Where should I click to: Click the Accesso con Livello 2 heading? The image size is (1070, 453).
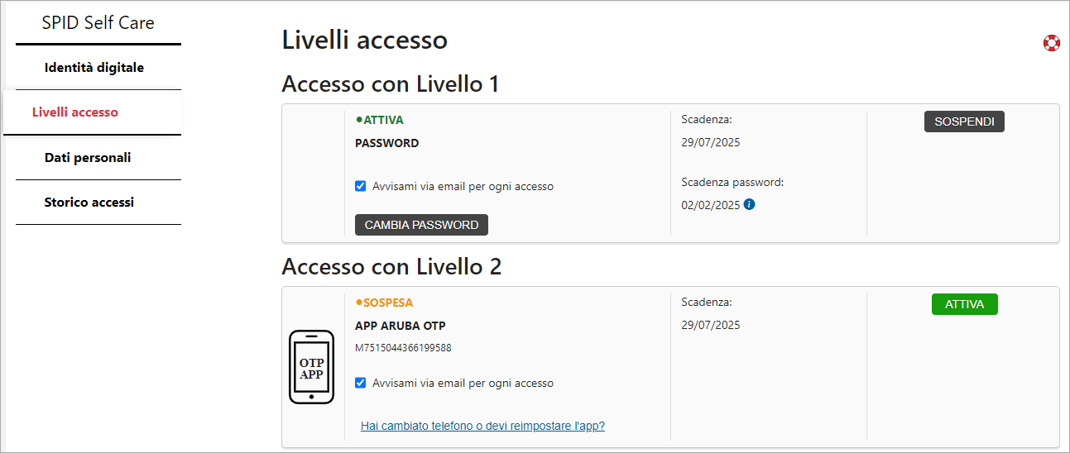[x=391, y=267]
